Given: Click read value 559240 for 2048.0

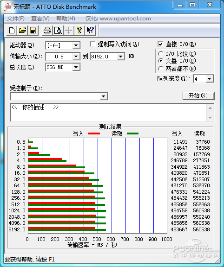Looking at the screenshot, I should [201, 217].
